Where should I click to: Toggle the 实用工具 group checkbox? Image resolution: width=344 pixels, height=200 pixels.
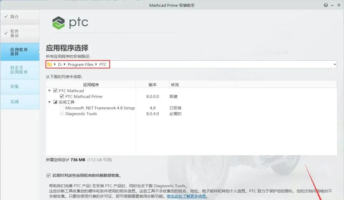(x=55, y=102)
